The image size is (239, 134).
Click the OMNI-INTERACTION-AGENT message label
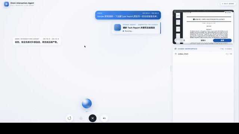click(x=27, y=39)
